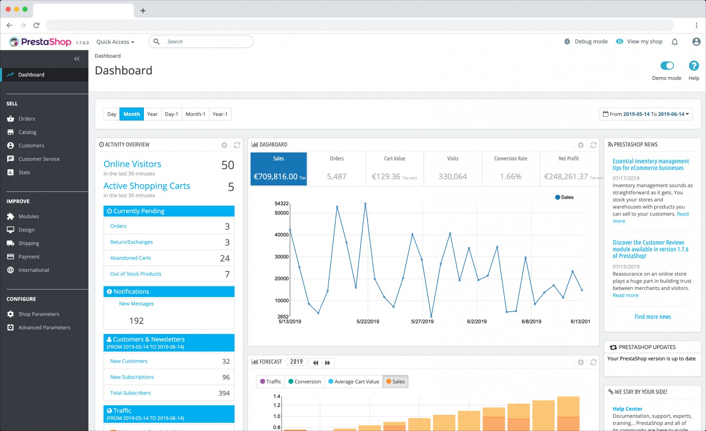Select the Conversion Rate metric tab

[x=510, y=169]
